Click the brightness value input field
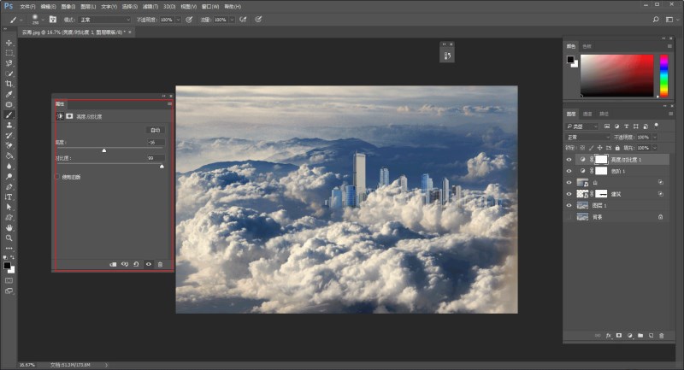The image size is (684, 370). 155,142
